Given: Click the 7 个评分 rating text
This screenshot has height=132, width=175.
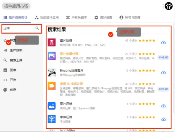Looking at the screenshot, I should coord(132,117).
